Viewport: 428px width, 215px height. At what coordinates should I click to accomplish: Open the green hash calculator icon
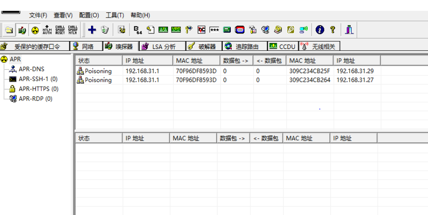click(x=227, y=30)
